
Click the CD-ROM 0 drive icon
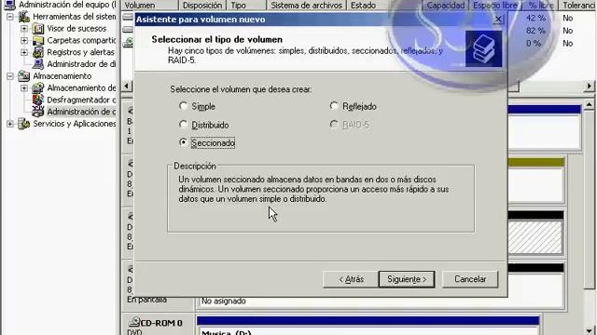[x=133, y=322]
